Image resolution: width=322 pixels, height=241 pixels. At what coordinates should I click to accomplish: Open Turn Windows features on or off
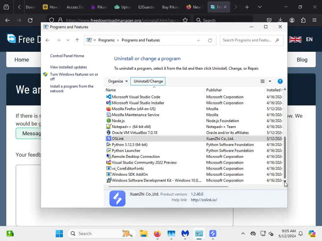74,77
